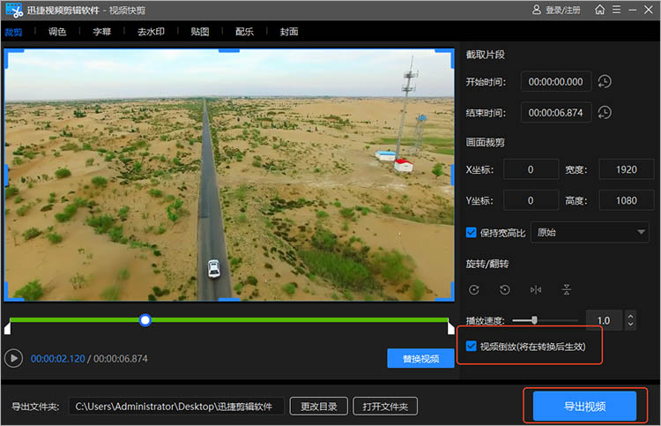Click the 宽度 field showing 1920
Screen dimensions: 661x426
[626, 169]
